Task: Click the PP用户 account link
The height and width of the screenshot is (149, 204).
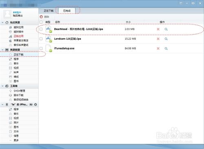Action: coord(17,13)
